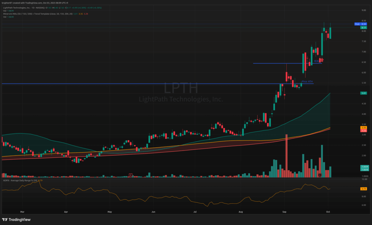
Task: Click the Jun label on time axis
Action: pos(153,211)
